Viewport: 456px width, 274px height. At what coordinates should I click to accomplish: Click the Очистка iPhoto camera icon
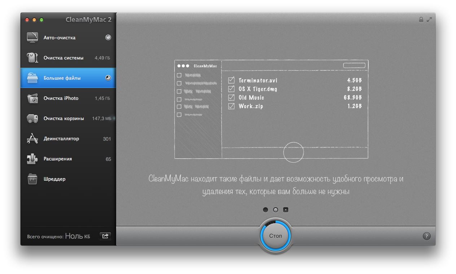(x=32, y=98)
